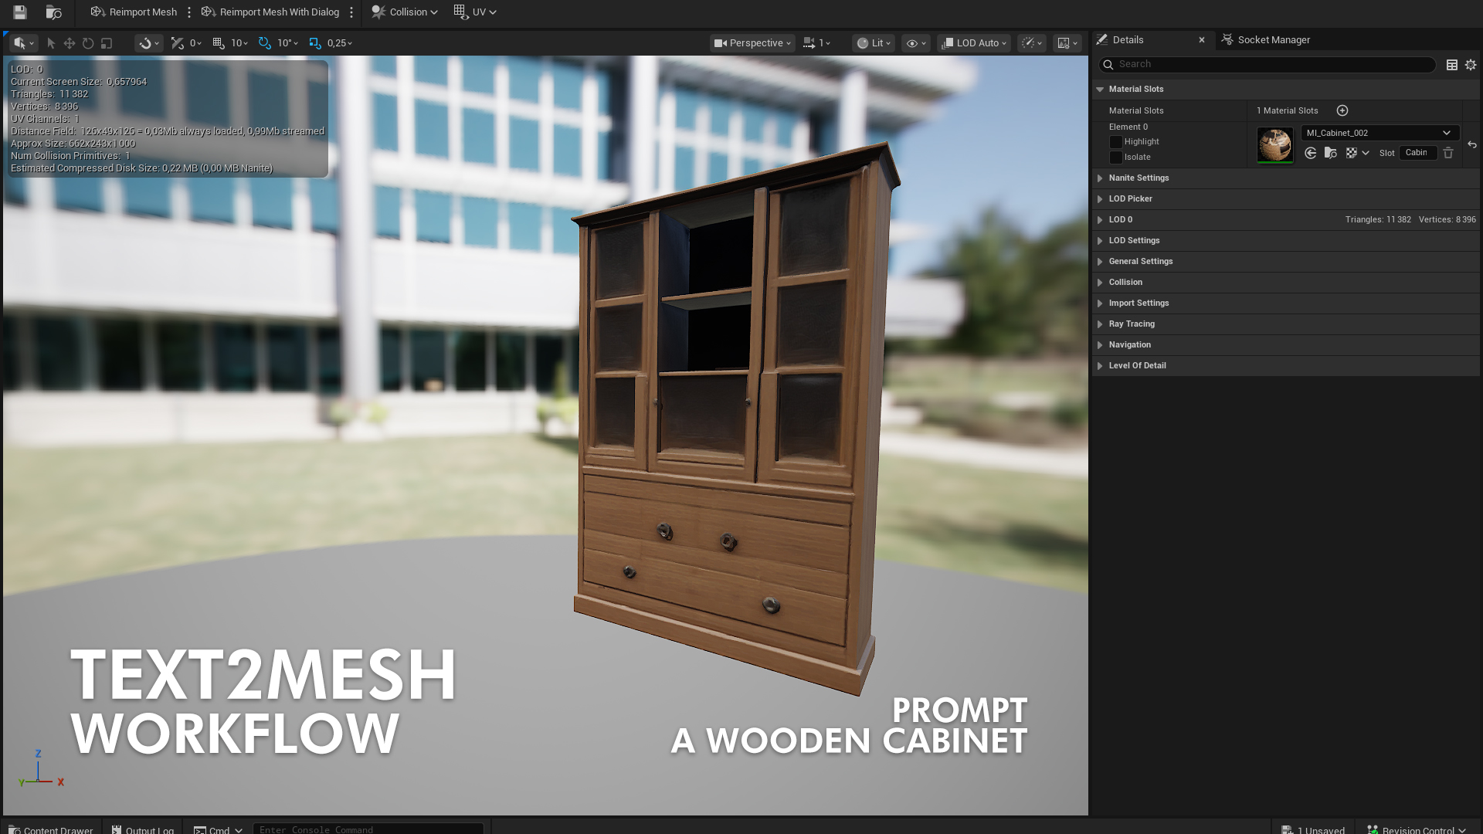Select the Rotate transform tool
1483x834 pixels.
click(88, 43)
